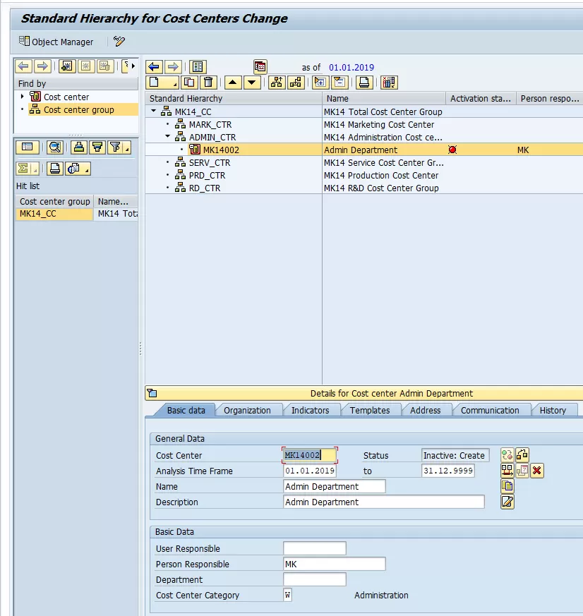
Task: Select the SERV_CTR hierarchy node
Action: pyautogui.click(x=209, y=162)
